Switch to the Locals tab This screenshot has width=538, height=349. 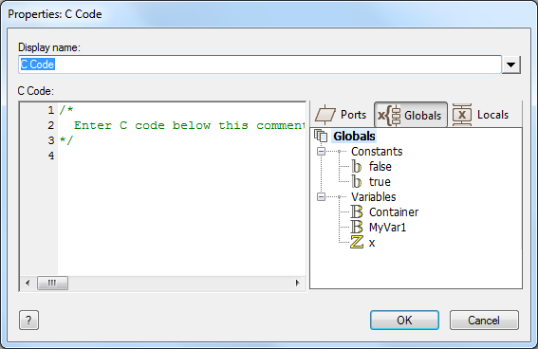(x=480, y=115)
